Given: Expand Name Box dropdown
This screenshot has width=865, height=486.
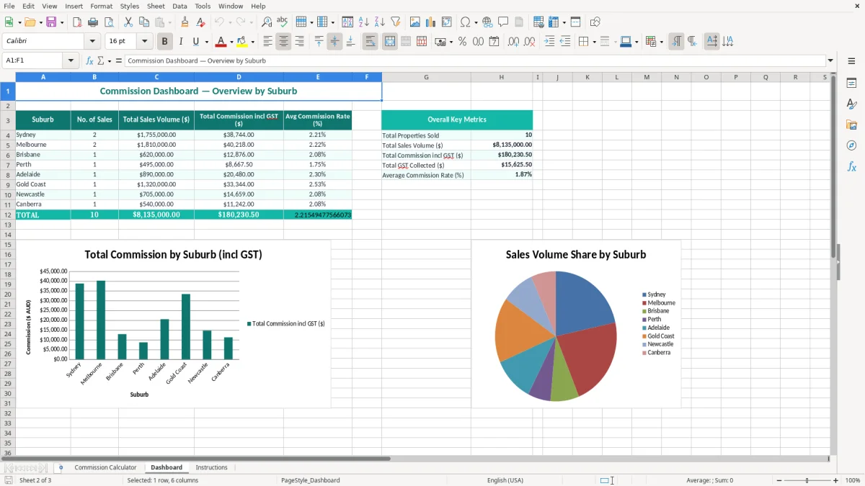Looking at the screenshot, I should click(71, 60).
